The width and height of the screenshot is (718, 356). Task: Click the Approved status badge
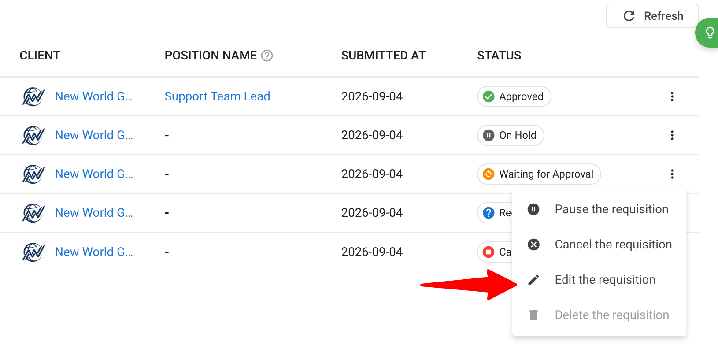[514, 96]
